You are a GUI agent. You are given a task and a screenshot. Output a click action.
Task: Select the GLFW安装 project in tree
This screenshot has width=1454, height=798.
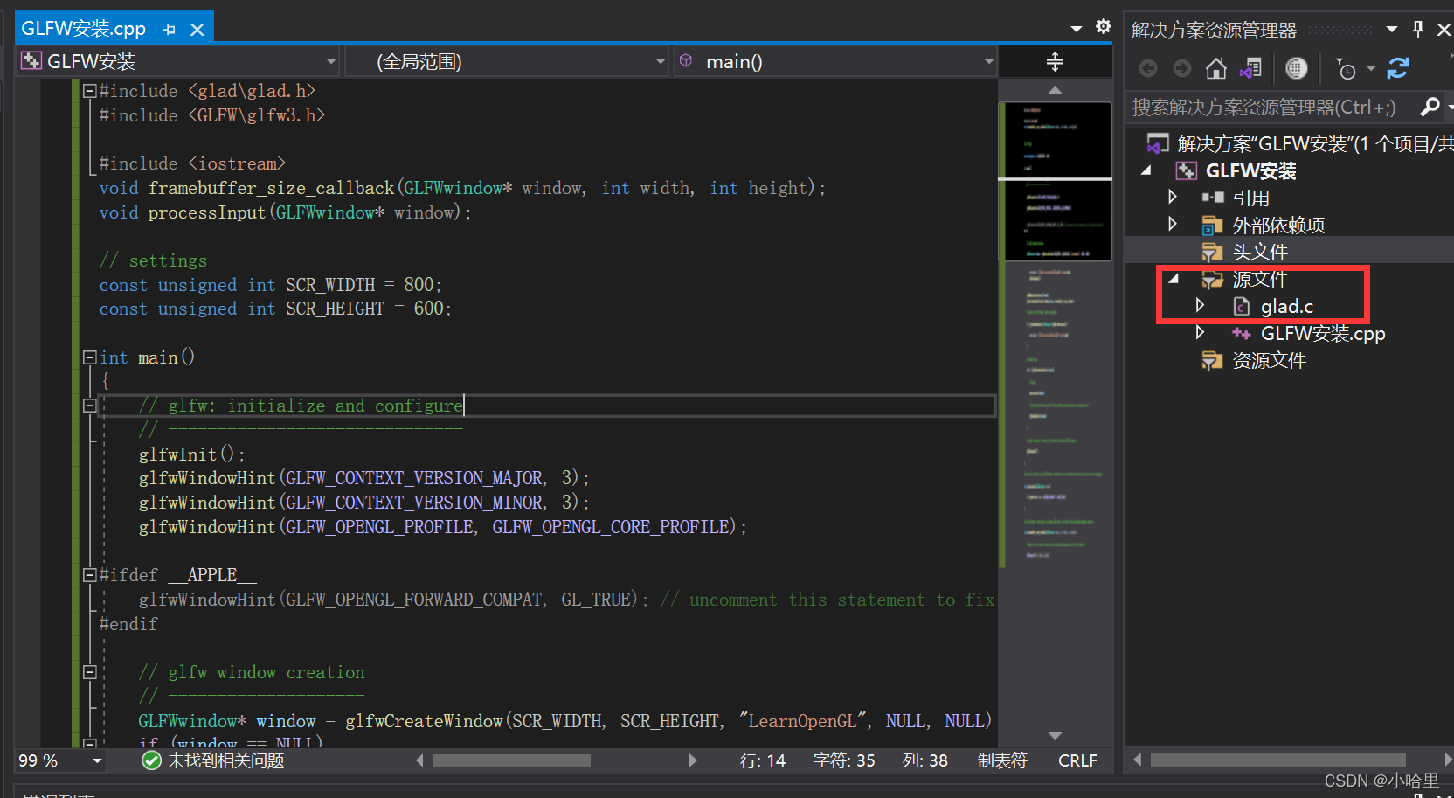pyautogui.click(x=1250, y=170)
